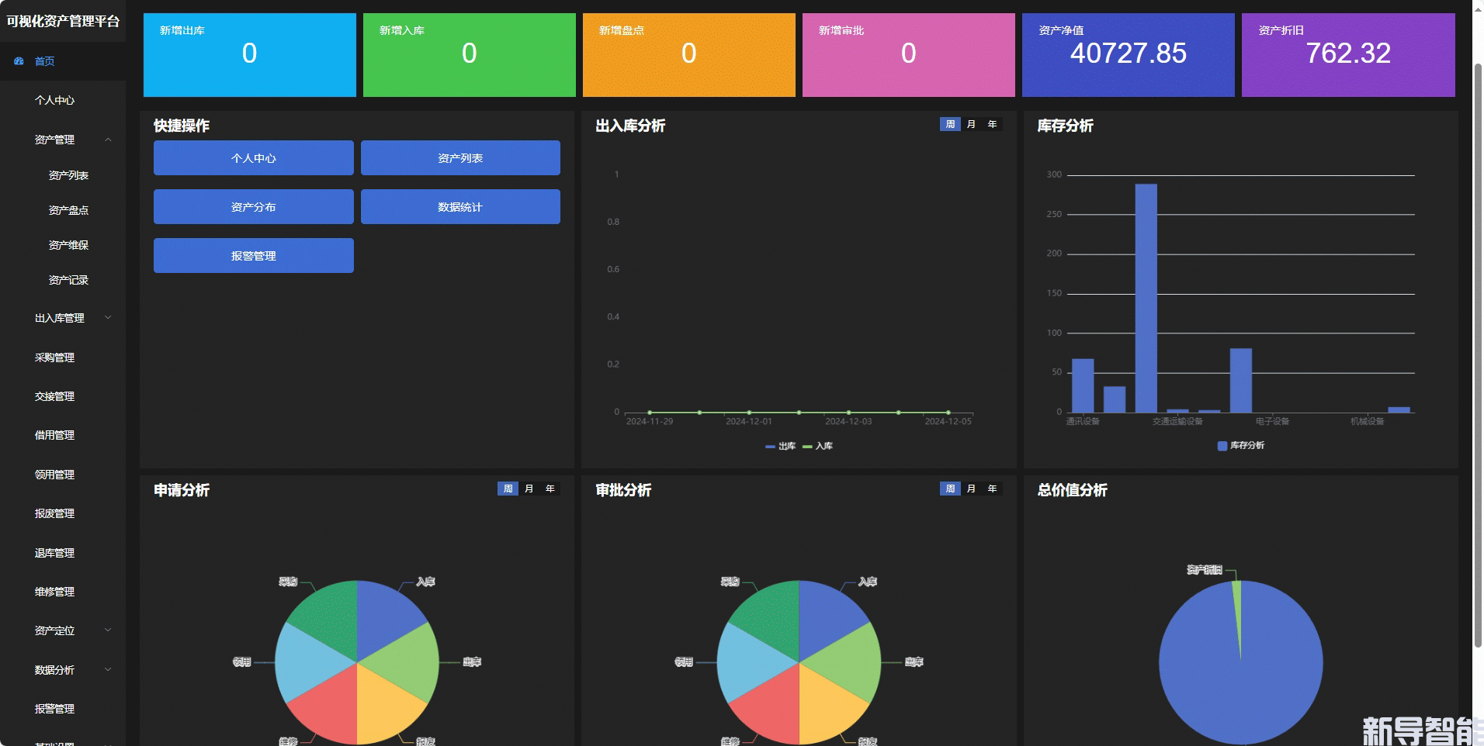Go to 采购管理 in the sidebar
Image resolution: width=1484 pixels, height=746 pixels.
tap(54, 357)
